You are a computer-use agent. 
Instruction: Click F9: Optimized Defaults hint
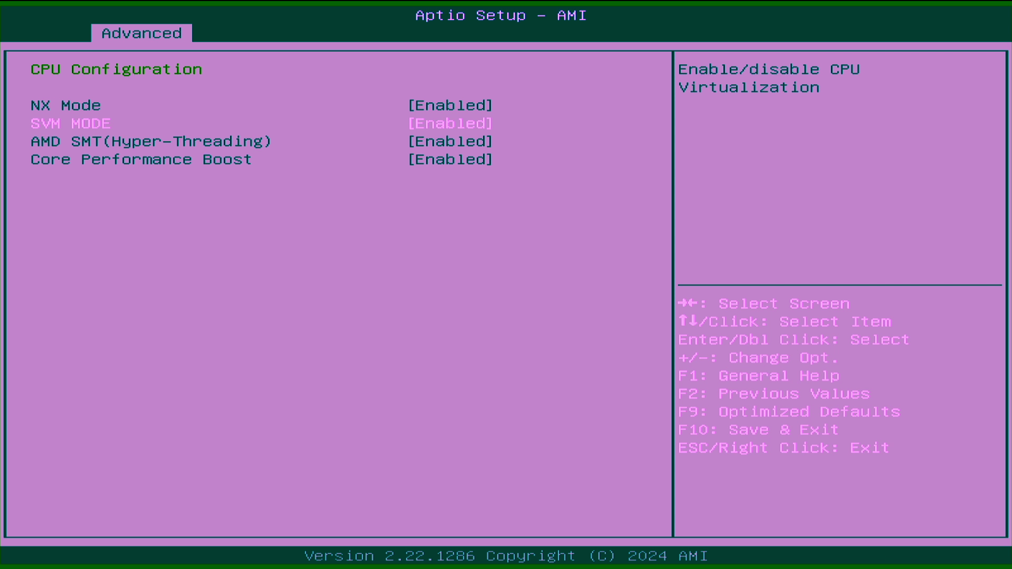tap(789, 411)
